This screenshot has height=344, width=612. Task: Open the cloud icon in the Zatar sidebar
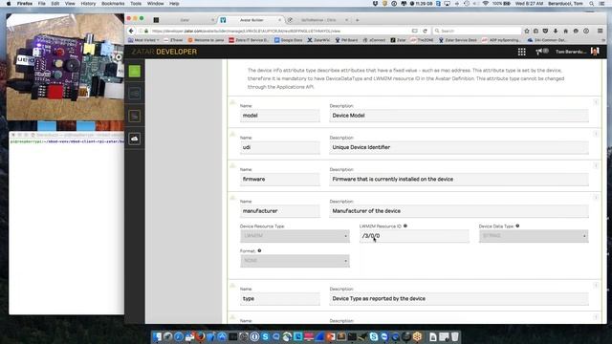[x=135, y=139]
